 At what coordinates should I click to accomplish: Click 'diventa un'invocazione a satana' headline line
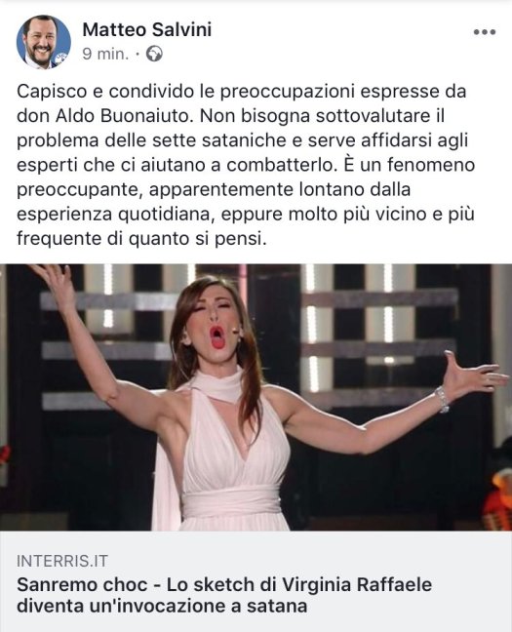point(162,606)
